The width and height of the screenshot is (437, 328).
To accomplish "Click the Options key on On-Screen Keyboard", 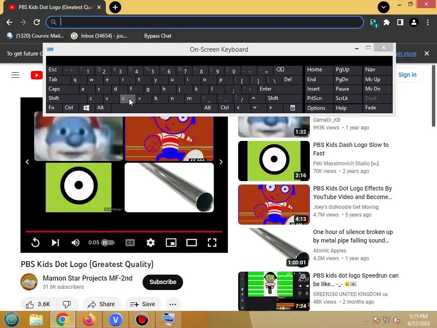I will pyautogui.click(x=319, y=108).
